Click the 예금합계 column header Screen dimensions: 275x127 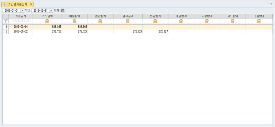point(181,16)
